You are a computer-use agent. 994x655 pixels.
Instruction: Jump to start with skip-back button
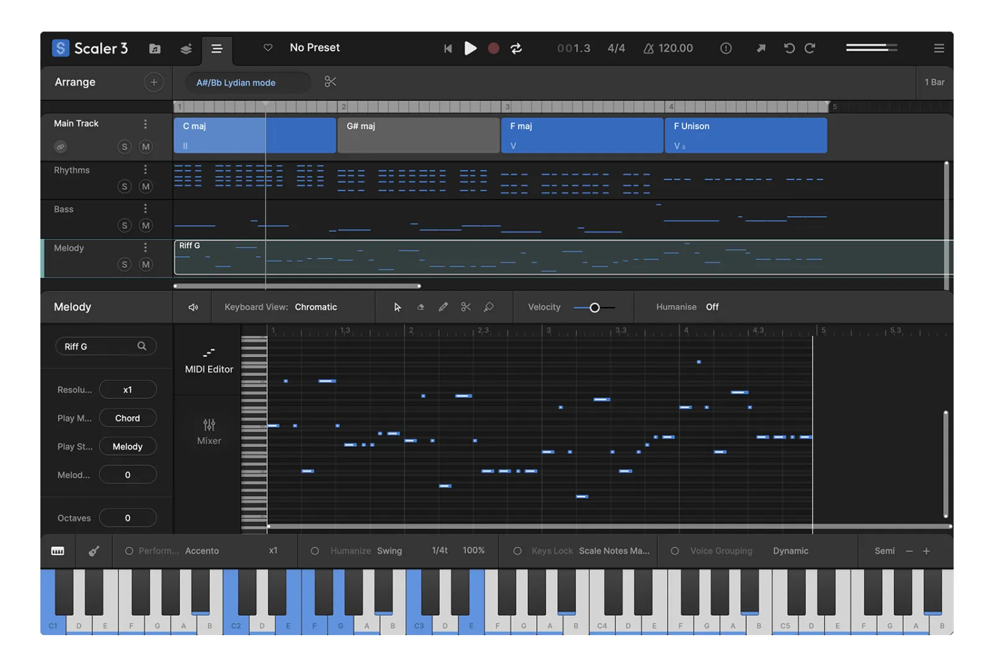coord(448,48)
